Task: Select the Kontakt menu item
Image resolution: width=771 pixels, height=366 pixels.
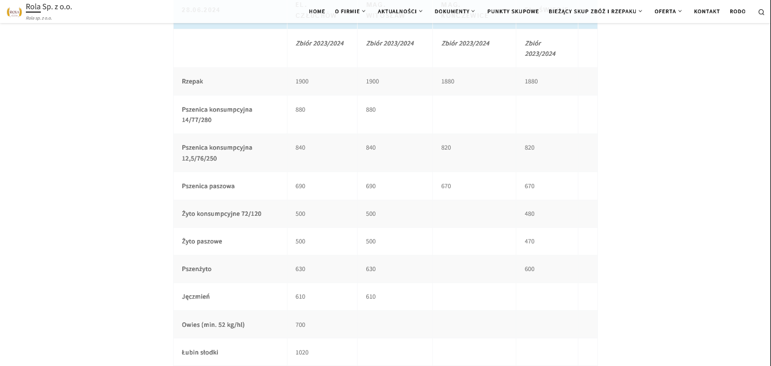Action: [x=707, y=12]
